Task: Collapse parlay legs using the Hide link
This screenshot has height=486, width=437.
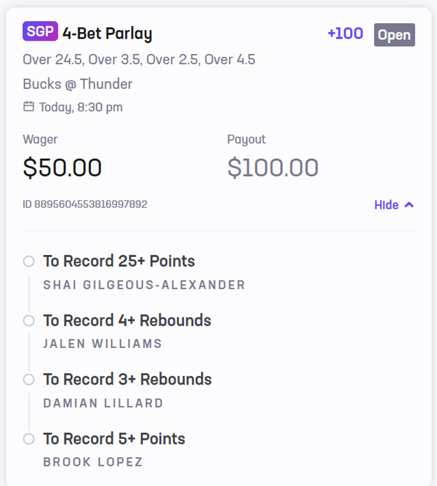Action: [x=387, y=205]
